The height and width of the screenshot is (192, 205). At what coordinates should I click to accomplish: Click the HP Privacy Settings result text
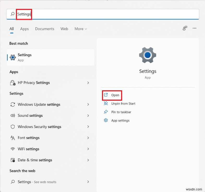[34, 83]
